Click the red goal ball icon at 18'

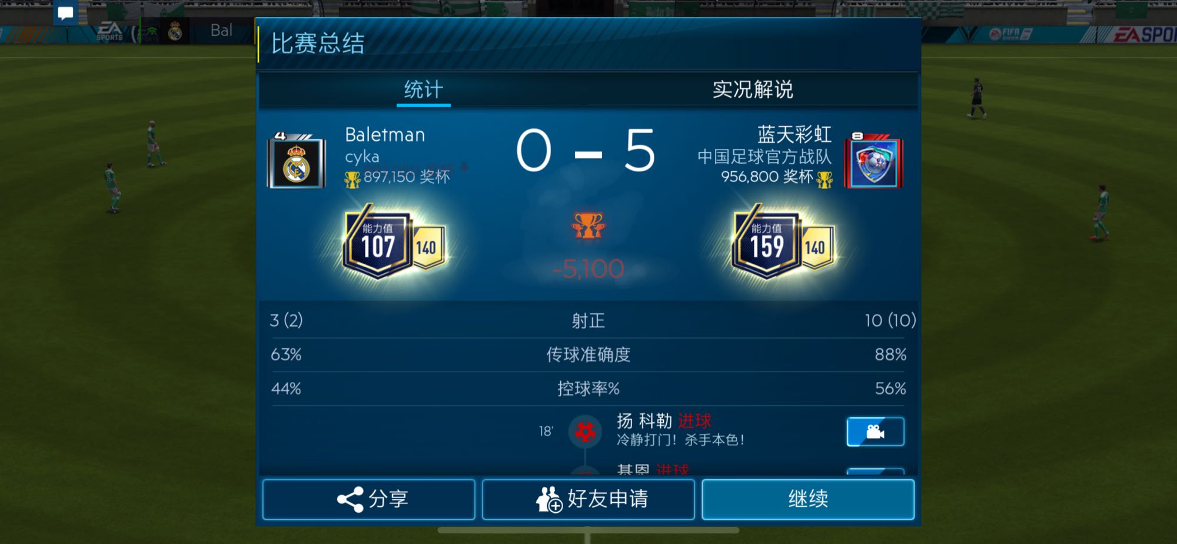click(x=584, y=432)
